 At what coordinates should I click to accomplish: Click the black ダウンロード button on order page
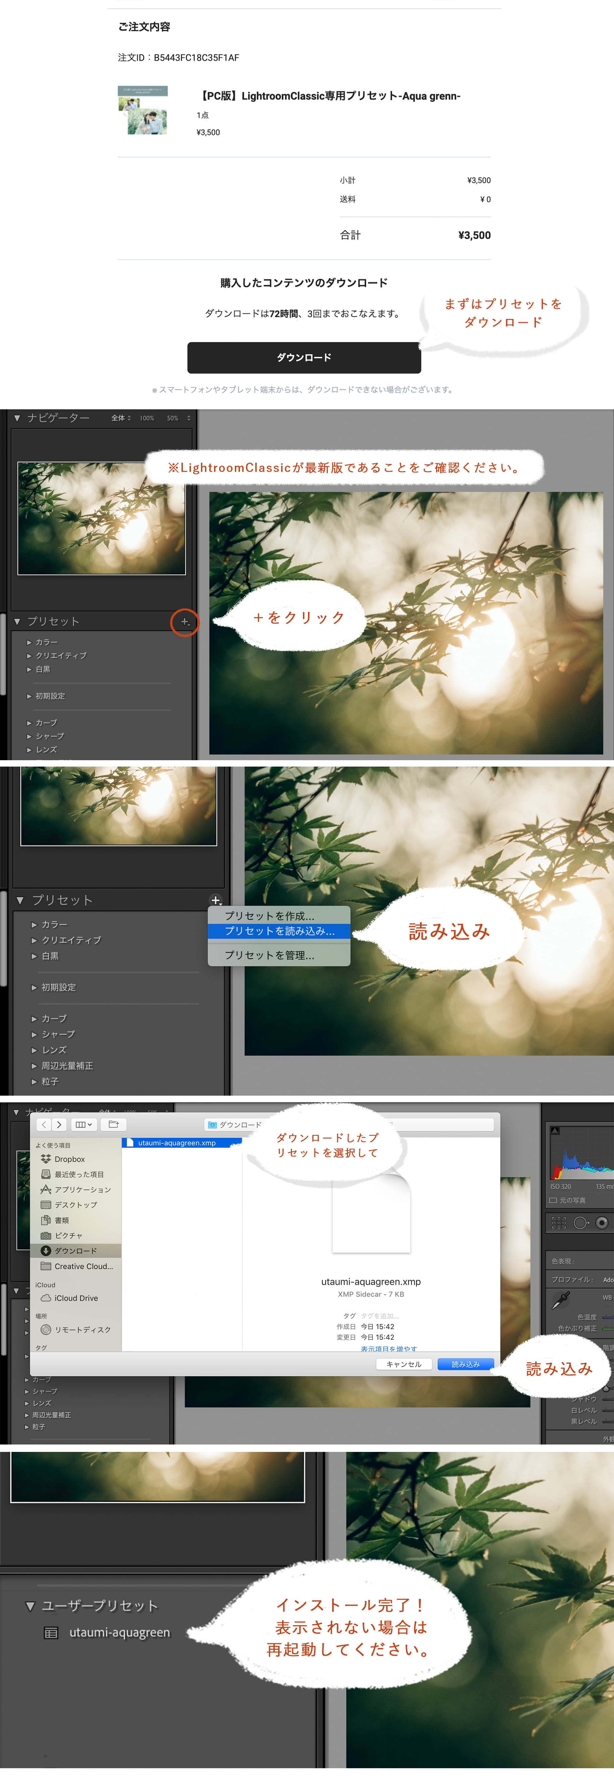tap(304, 357)
